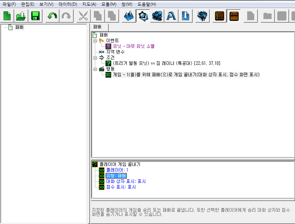Screen dimensions: 295x224
Task: Open the 모듈(M) menu
Action: pos(109,4)
